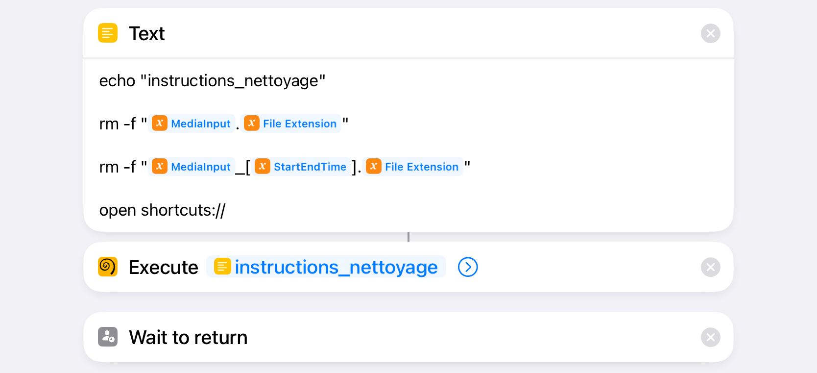The height and width of the screenshot is (373, 817).
Task: Click the yellow Text action icon
Action: [x=108, y=33]
